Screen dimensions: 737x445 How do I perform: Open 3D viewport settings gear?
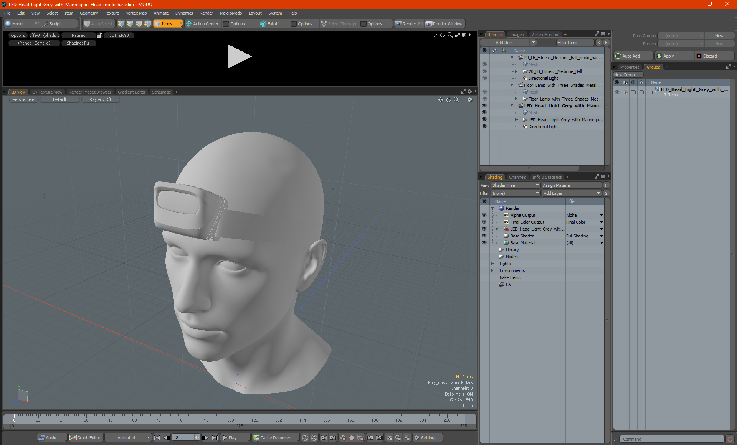[x=469, y=100]
